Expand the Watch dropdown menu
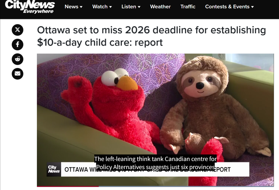This screenshot has height=190, width=279. [x=102, y=6]
